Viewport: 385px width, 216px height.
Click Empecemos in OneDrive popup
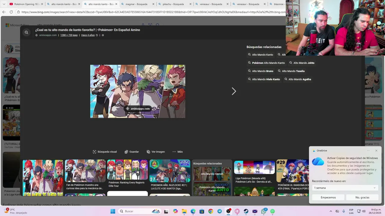click(x=328, y=197)
